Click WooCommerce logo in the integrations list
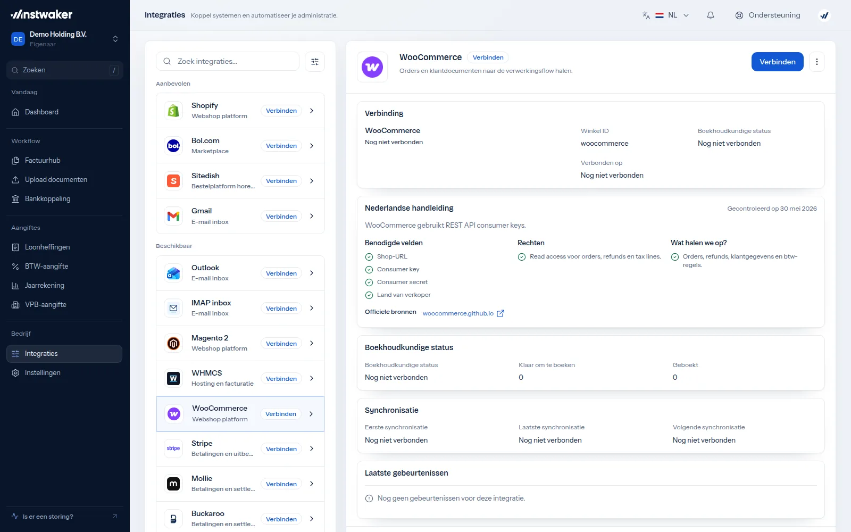Screen dimensions: 851x532 click(174, 414)
